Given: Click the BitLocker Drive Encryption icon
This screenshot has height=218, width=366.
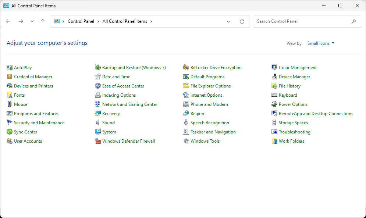Looking at the screenshot, I should coord(186,68).
